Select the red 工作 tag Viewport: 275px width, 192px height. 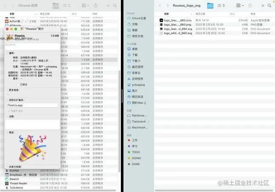pos(133,140)
